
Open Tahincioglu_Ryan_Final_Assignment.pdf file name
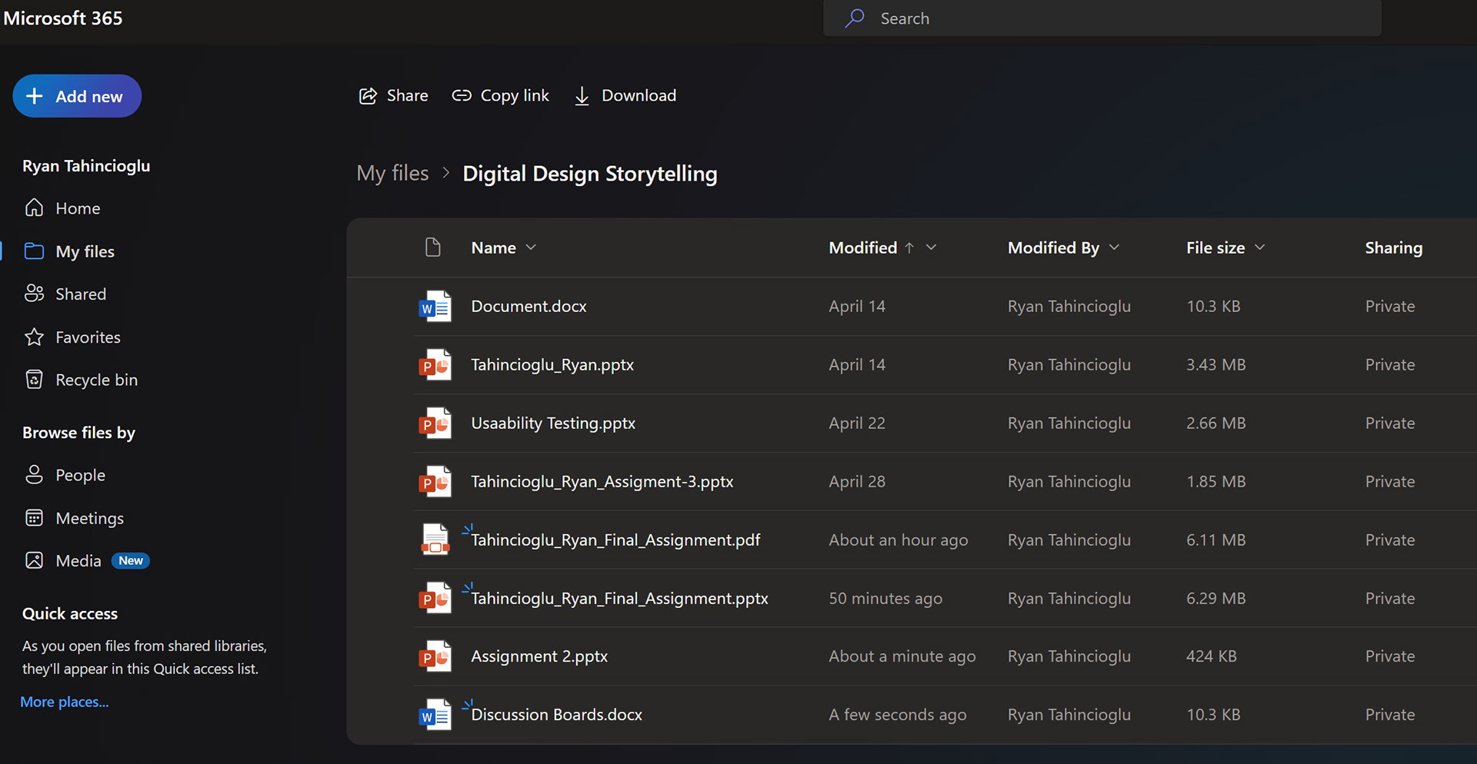click(x=615, y=540)
